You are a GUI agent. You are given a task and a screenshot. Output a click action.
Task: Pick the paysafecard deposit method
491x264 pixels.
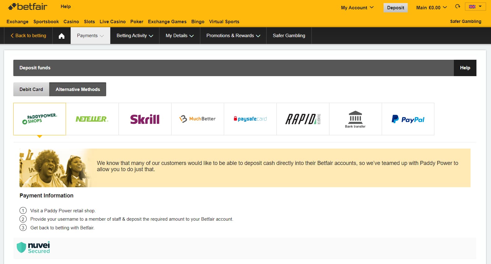250,119
